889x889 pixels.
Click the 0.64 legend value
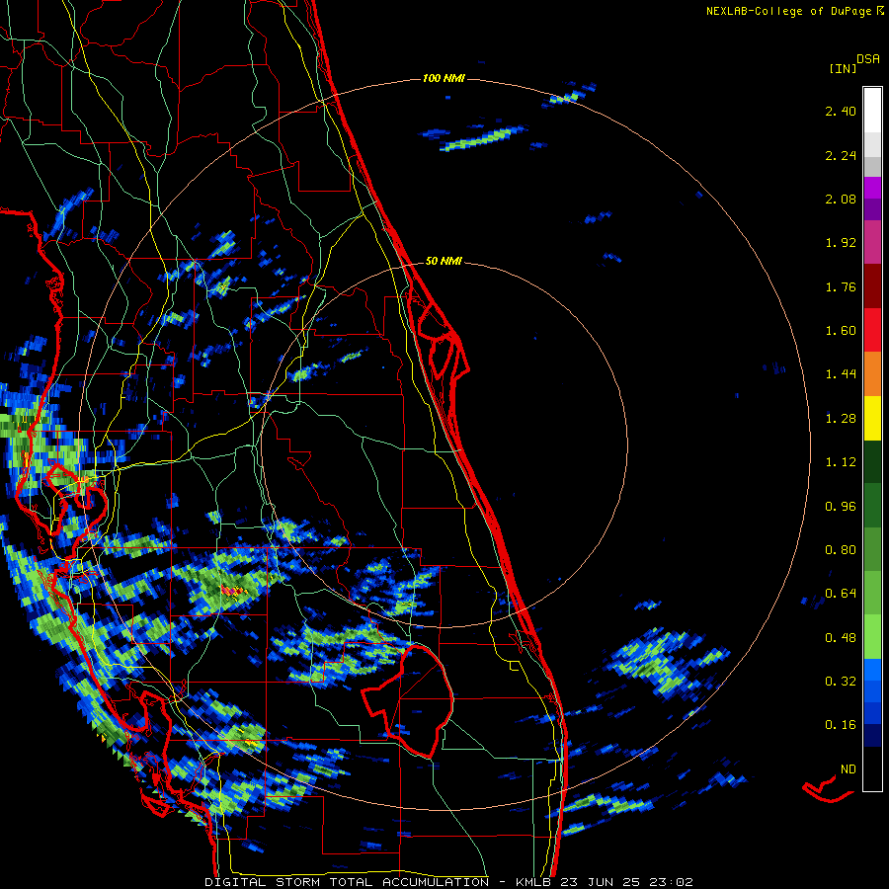click(x=841, y=594)
